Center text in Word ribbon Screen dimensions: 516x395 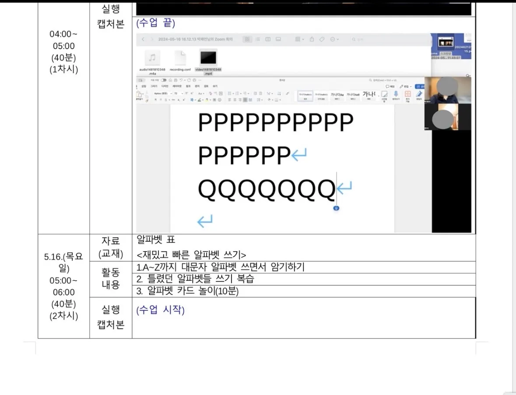click(x=235, y=100)
